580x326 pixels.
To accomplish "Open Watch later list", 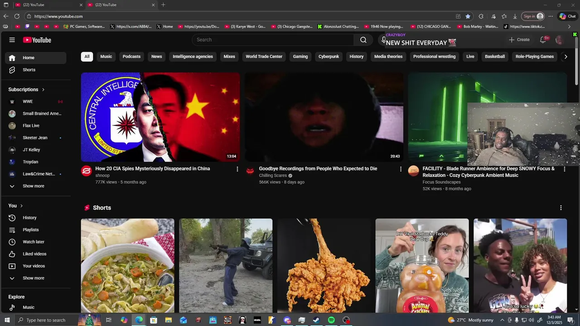I will click(x=36, y=242).
